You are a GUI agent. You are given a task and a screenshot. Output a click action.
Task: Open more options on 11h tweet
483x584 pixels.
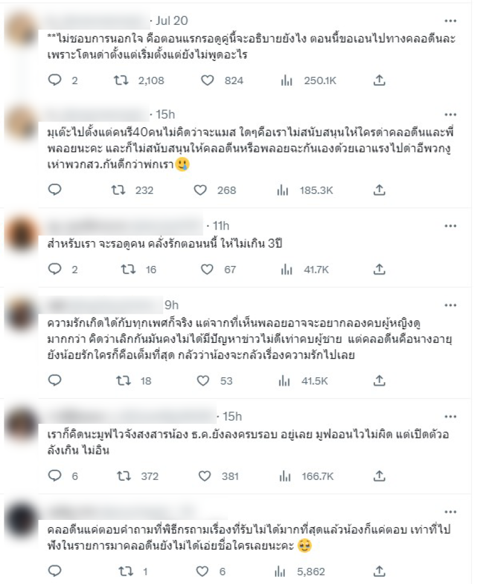click(x=450, y=225)
